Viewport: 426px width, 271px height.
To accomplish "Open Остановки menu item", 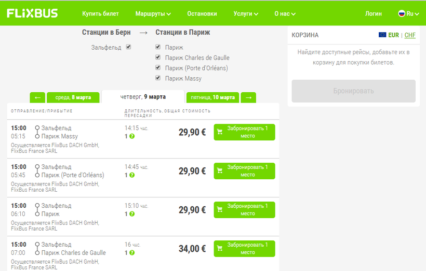I will (x=202, y=14).
